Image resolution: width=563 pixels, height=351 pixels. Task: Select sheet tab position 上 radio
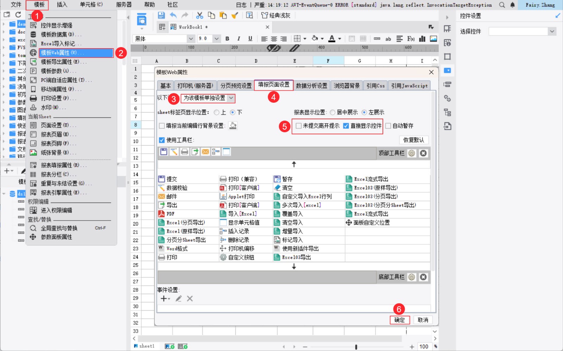(x=216, y=113)
